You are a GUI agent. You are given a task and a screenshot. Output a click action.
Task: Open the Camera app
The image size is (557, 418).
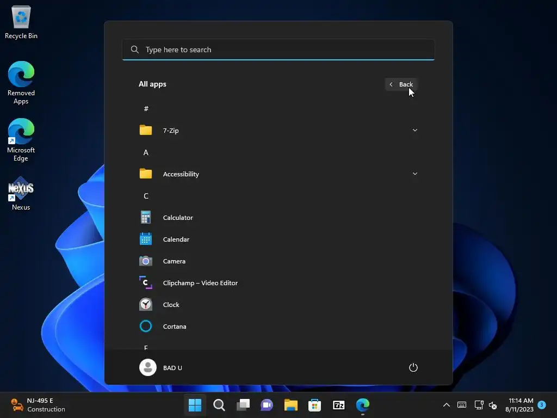click(x=278, y=261)
